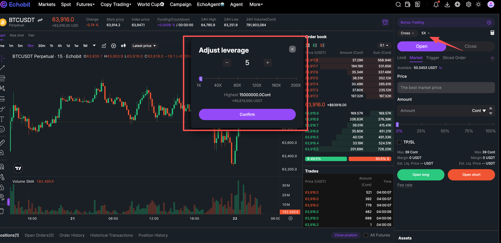This screenshot has height=243, width=501.
Task: Switch the order panel to Close
Action: pyautogui.click(x=470, y=46)
